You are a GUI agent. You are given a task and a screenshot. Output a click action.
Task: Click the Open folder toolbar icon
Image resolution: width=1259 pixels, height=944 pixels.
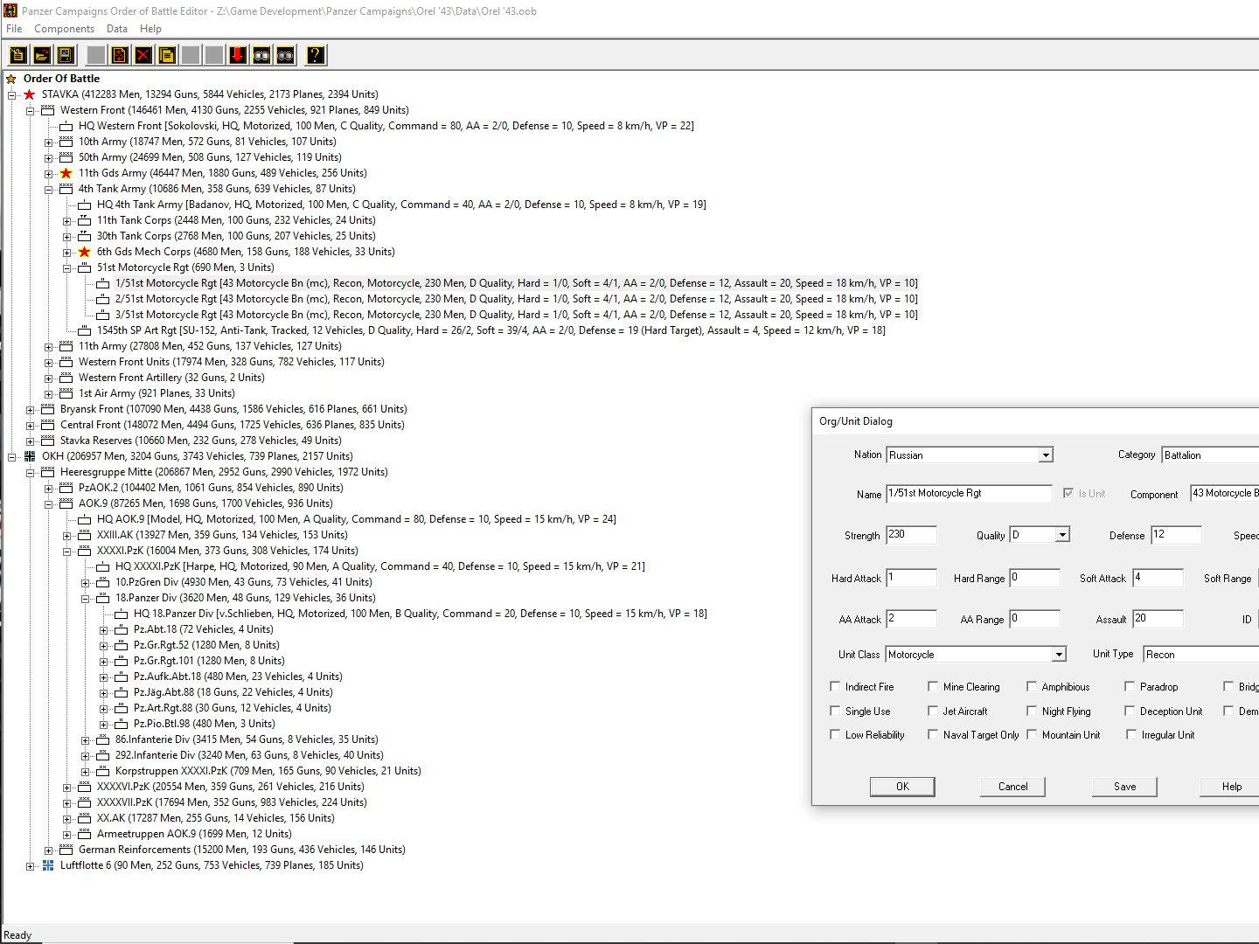pyautogui.click(x=41, y=55)
